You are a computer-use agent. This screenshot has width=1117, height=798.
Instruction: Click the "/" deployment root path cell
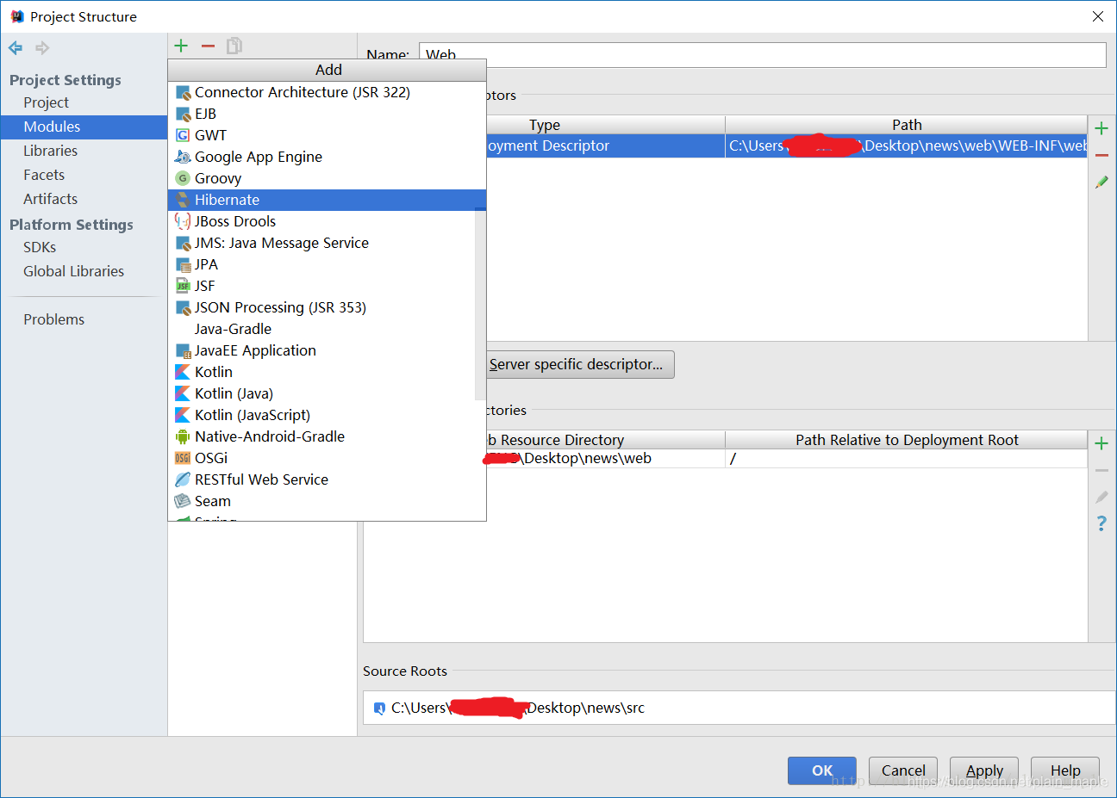[x=907, y=458]
